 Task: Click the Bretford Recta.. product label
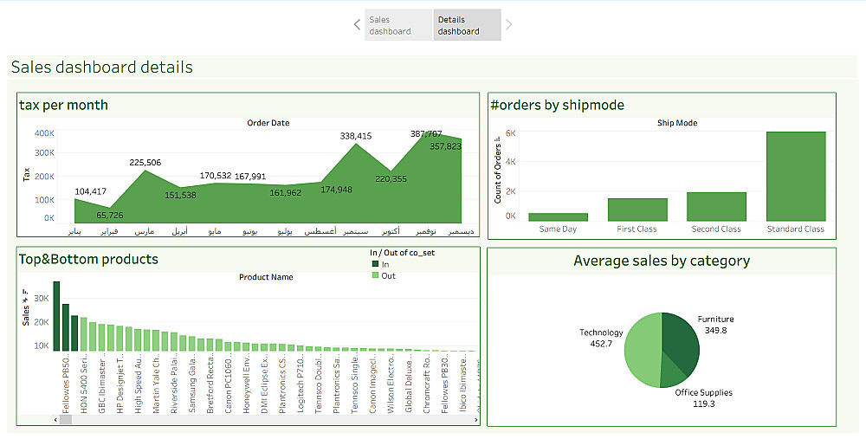click(x=210, y=385)
